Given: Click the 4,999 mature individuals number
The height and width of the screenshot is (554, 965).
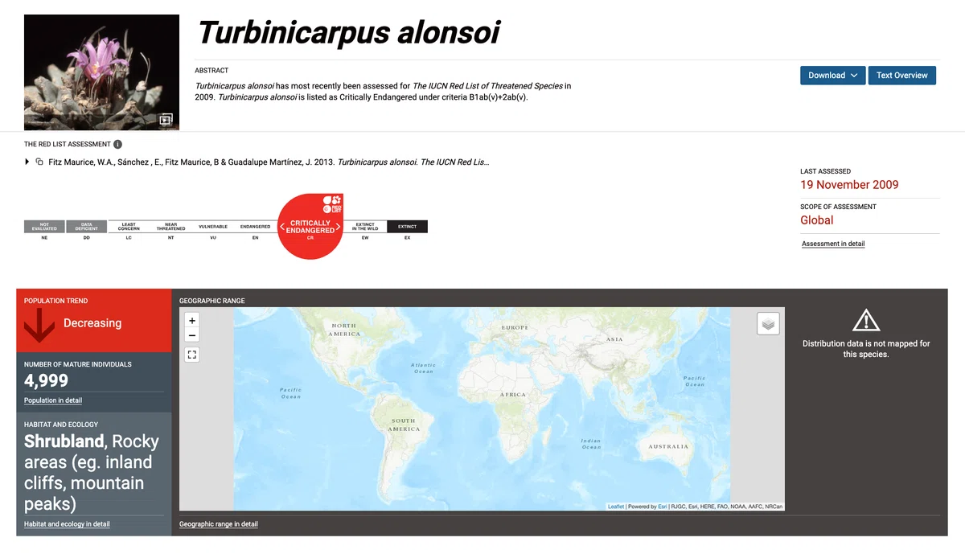Looking at the screenshot, I should pos(46,381).
